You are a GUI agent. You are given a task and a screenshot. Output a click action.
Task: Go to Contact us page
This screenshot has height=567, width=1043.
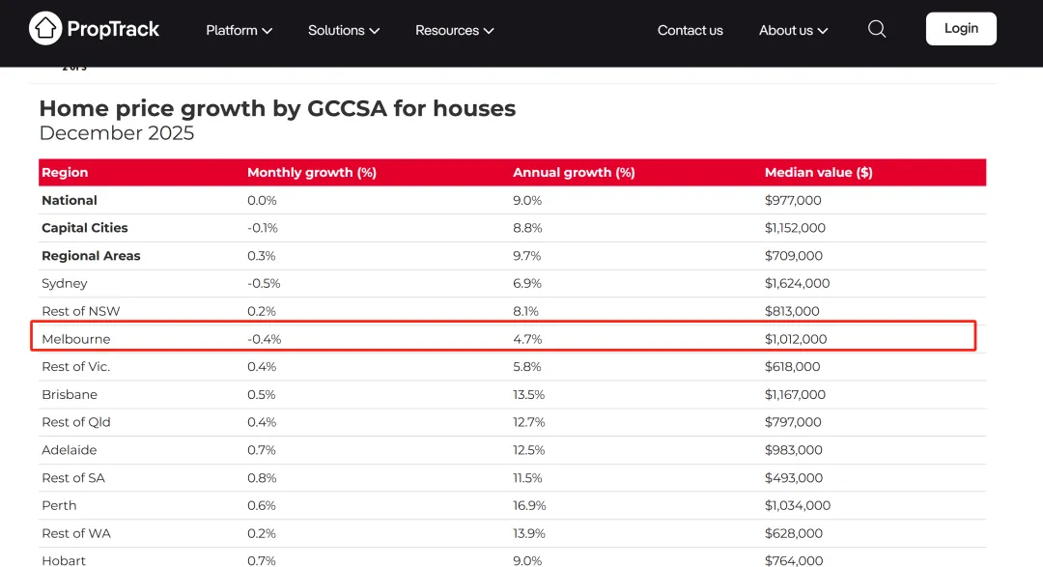click(x=690, y=30)
